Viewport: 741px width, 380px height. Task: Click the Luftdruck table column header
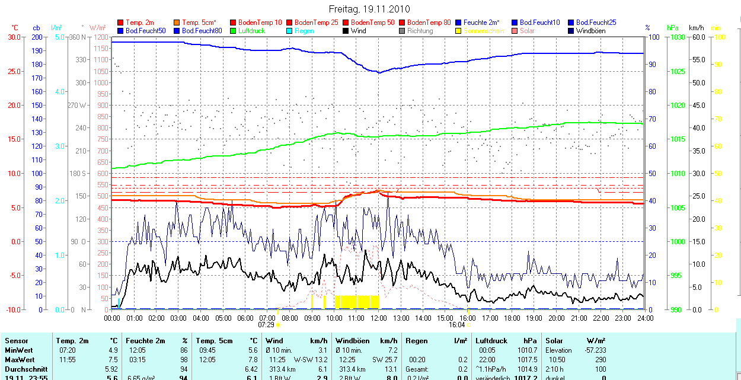coord(491,341)
